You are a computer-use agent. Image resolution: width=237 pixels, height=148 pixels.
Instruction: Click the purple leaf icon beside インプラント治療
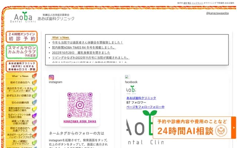(x=34, y=115)
